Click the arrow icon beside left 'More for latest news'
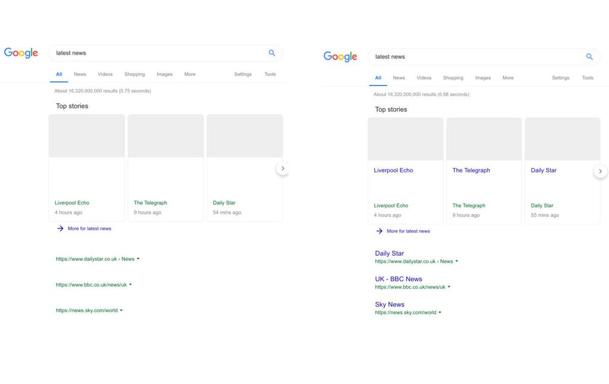 tap(59, 228)
